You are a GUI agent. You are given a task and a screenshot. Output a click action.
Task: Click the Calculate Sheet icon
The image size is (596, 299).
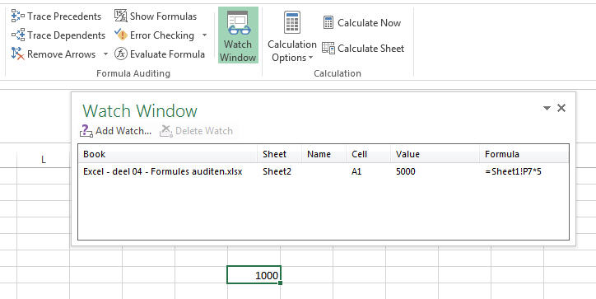click(x=328, y=49)
